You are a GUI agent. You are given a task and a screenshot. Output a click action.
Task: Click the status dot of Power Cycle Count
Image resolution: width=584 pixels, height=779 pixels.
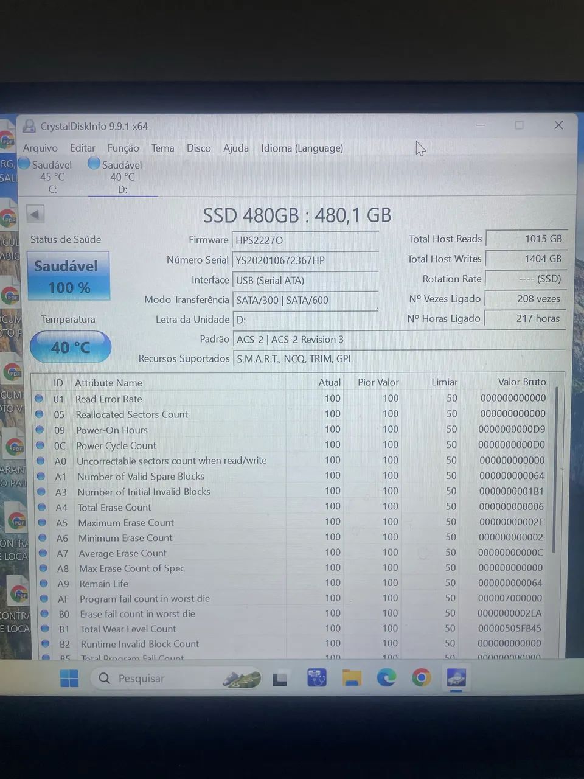coord(41,445)
